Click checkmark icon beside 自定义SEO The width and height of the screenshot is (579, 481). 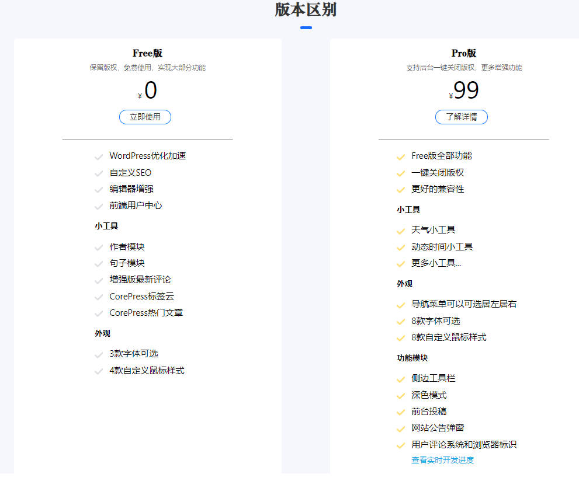click(99, 173)
